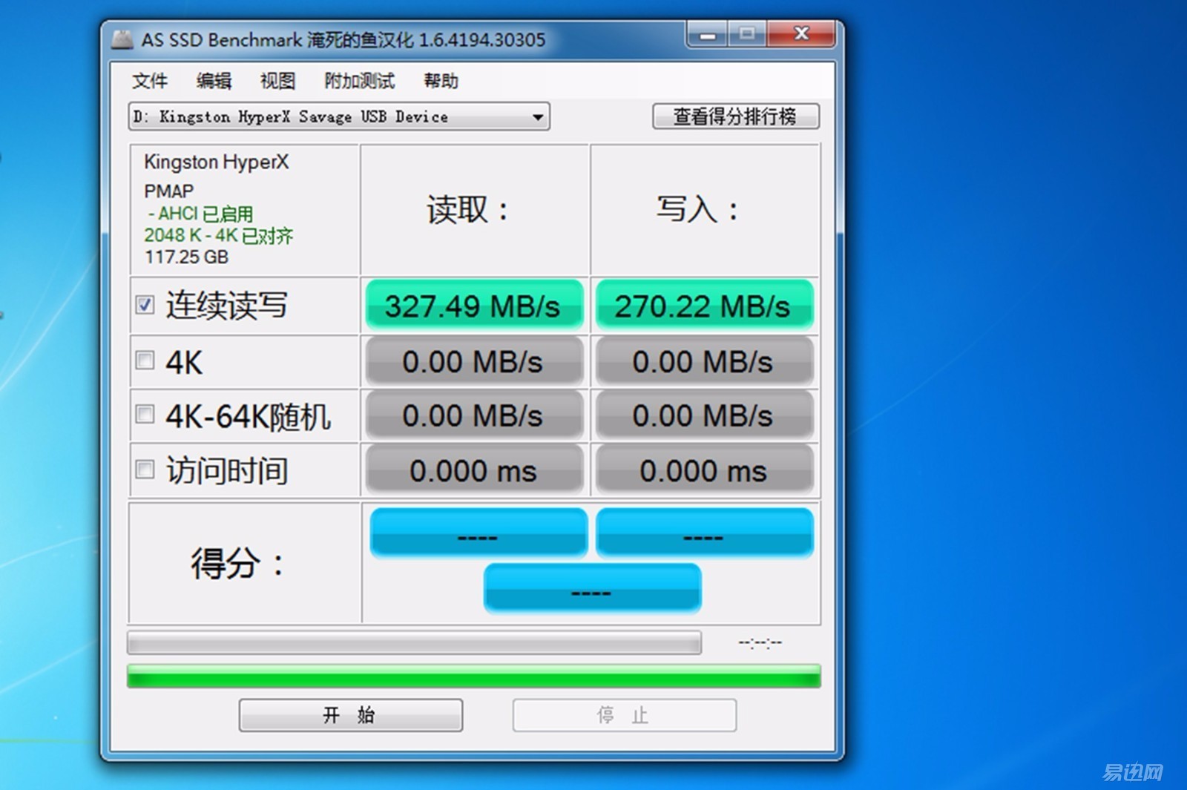Click the 4K-64K随机 write 0.00 MB/s value
The width and height of the screenshot is (1187, 790).
click(x=704, y=416)
